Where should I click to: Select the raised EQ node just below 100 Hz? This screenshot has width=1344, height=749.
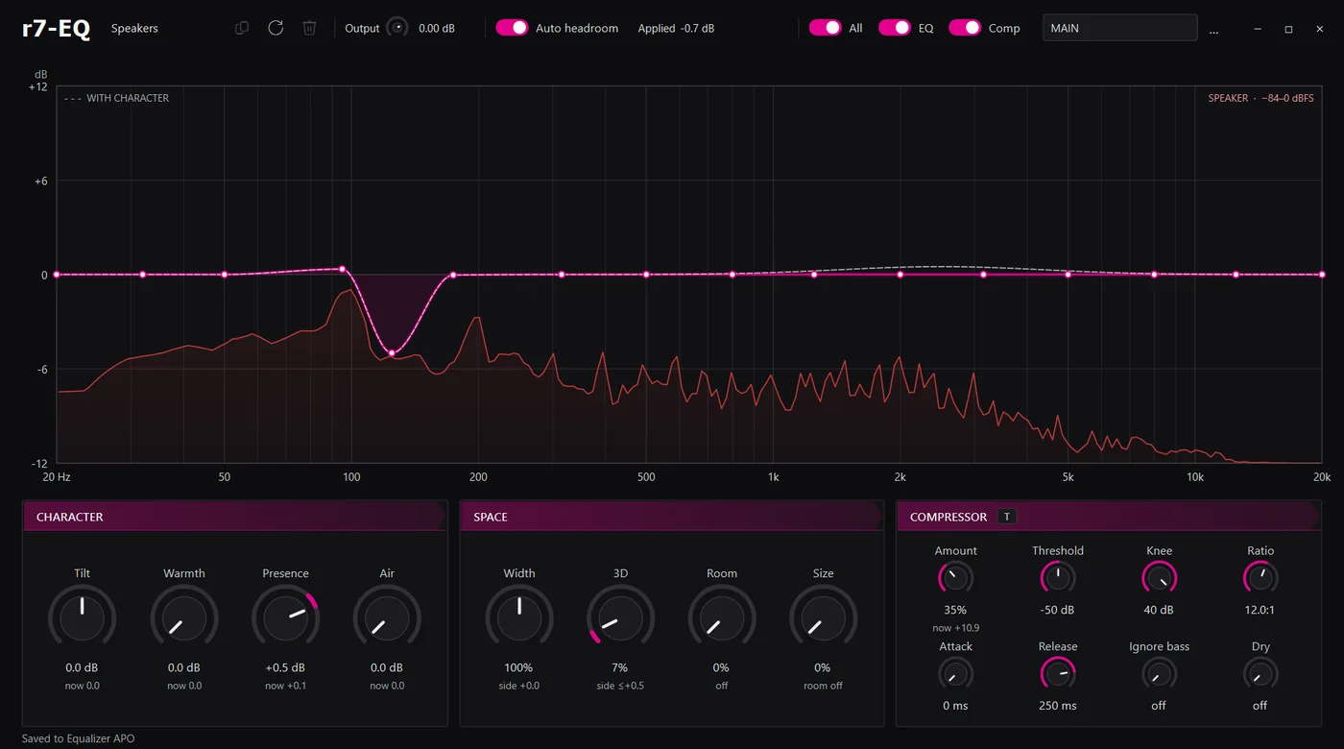pyautogui.click(x=342, y=269)
